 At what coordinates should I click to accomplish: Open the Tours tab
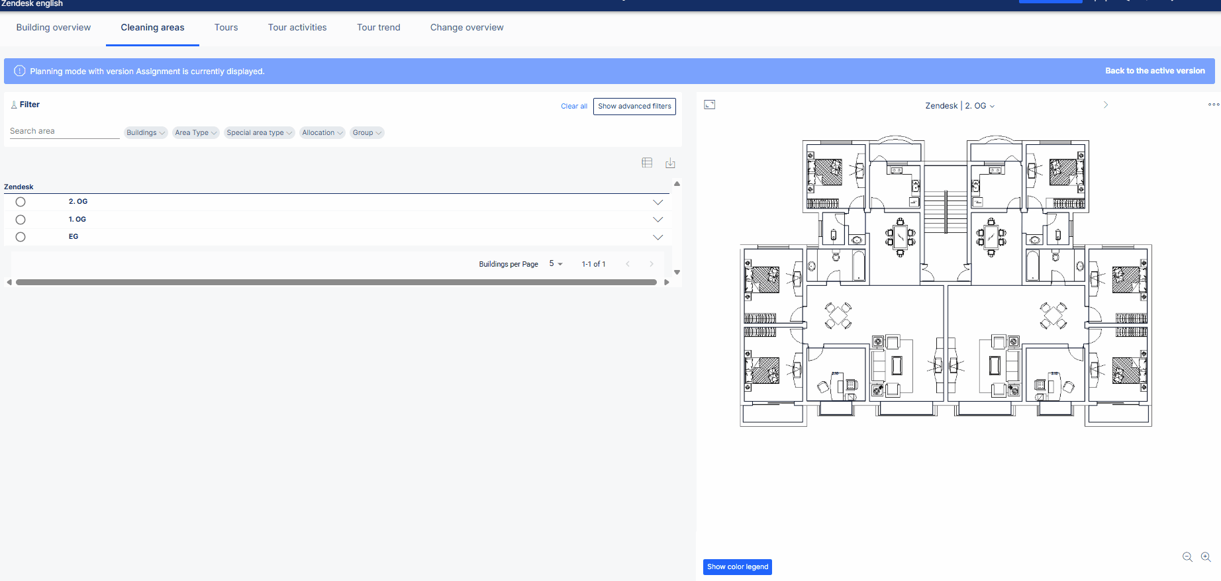click(x=226, y=27)
